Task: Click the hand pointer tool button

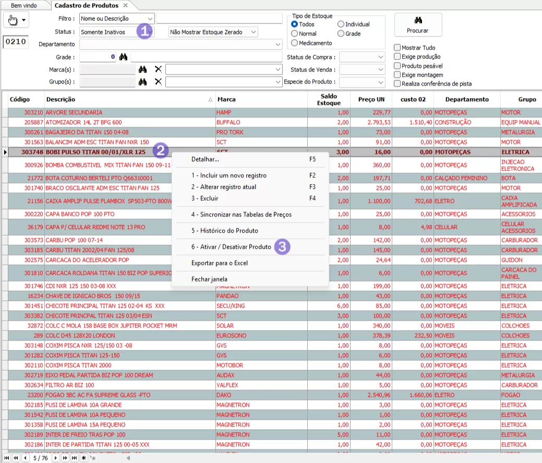Action: pyautogui.click(x=12, y=20)
